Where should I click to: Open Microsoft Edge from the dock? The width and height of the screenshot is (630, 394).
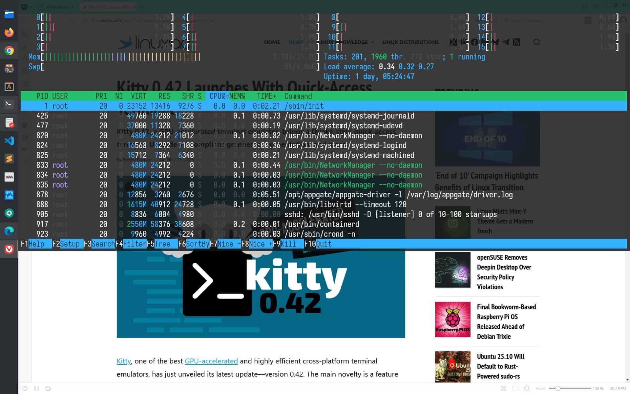point(9,231)
